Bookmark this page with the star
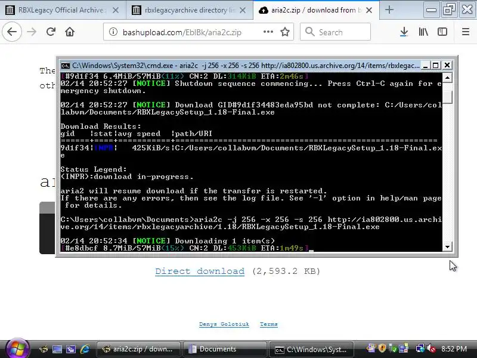Viewport: 477px width, 358px height. click(x=285, y=32)
